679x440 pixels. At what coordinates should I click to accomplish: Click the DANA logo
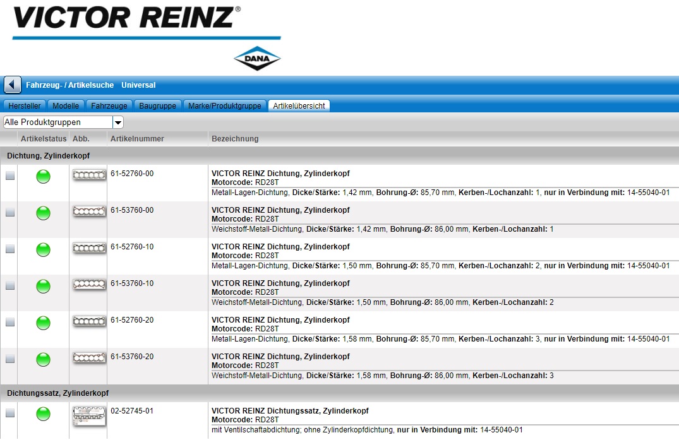[256, 59]
